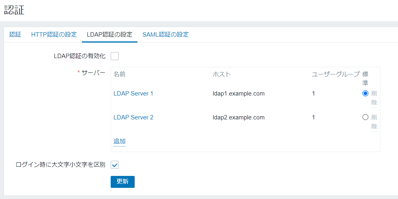Open the HTTP認証の設定 tab

coord(54,35)
